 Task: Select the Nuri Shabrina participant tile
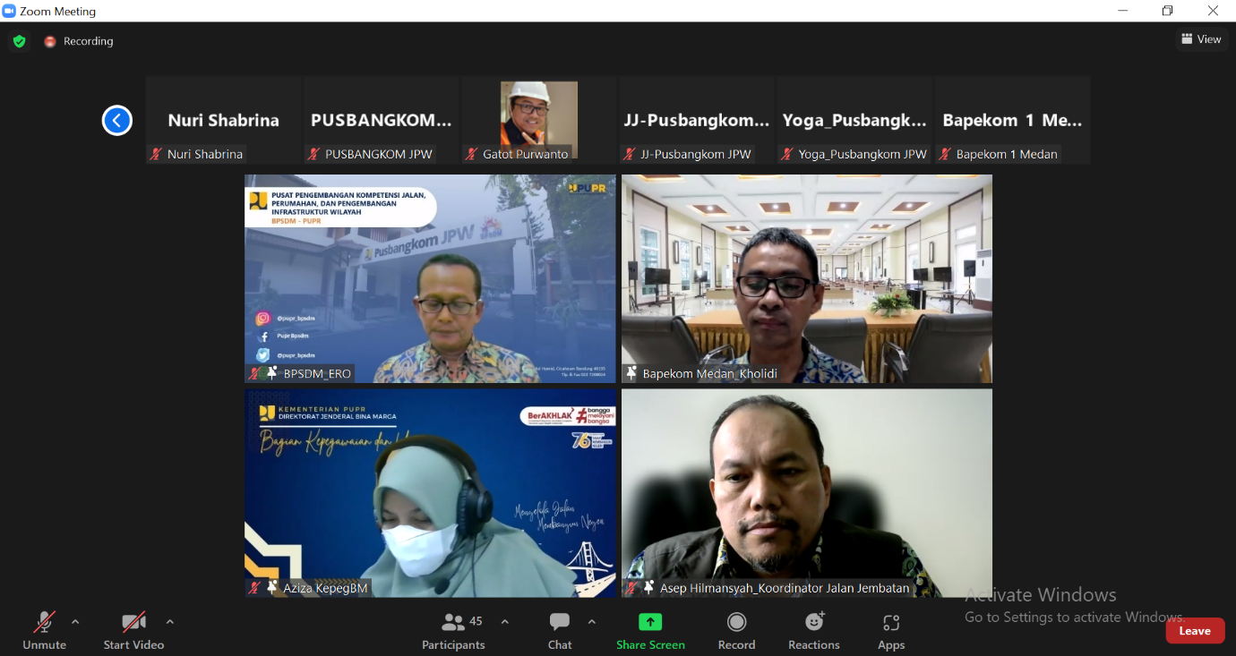(x=224, y=120)
